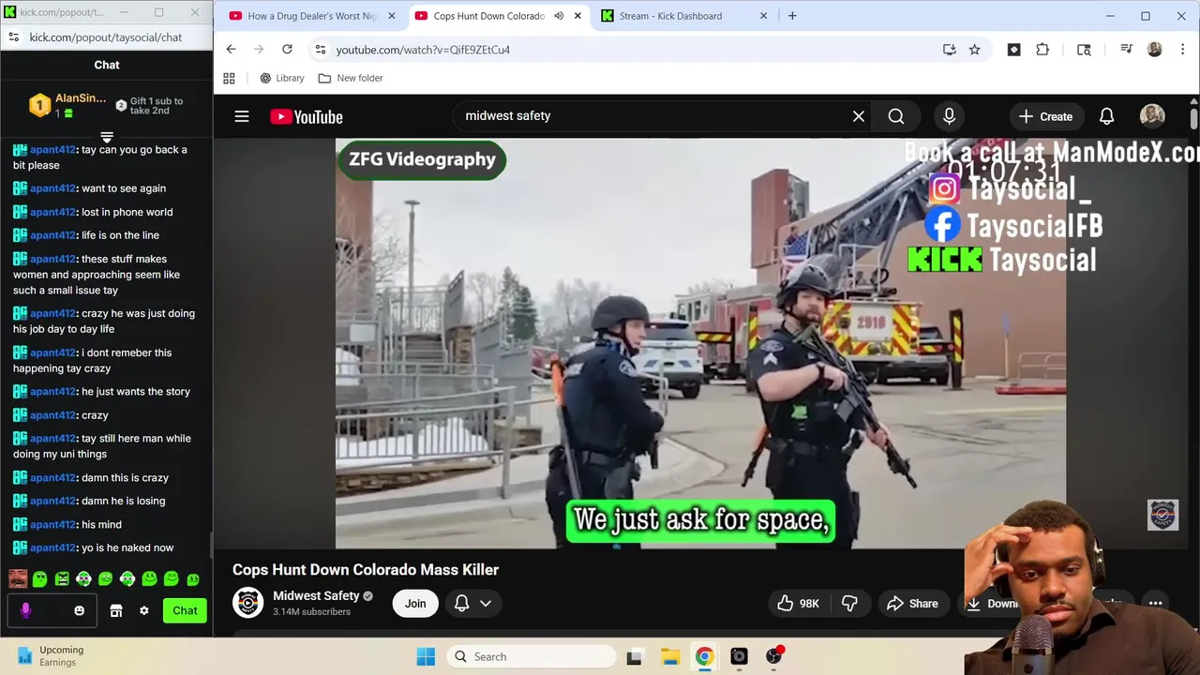Screen dimensions: 1200x675
Task: Open YouTube notifications bell
Action: tap(1106, 116)
